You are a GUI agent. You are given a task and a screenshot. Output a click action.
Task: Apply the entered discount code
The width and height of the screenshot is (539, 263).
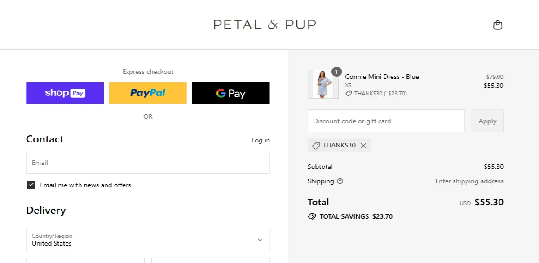[x=487, y=121]
